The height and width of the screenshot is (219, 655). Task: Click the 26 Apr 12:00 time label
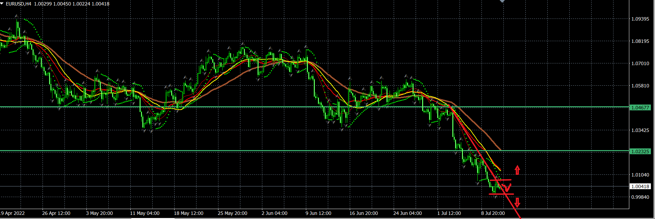[56, 213]
